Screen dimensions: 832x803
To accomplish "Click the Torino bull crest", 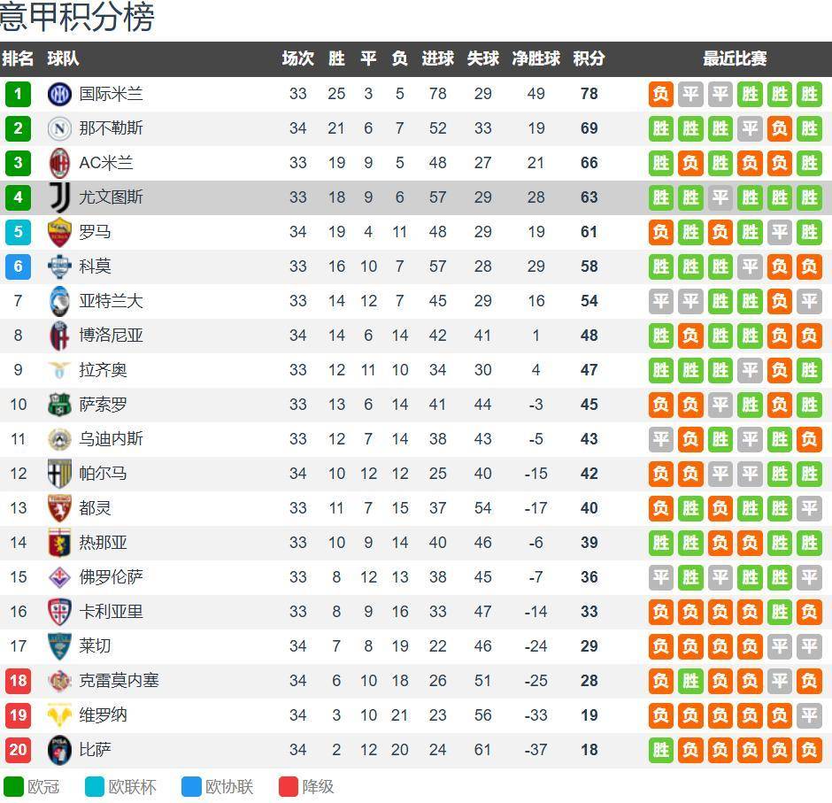I will [59, 508].
